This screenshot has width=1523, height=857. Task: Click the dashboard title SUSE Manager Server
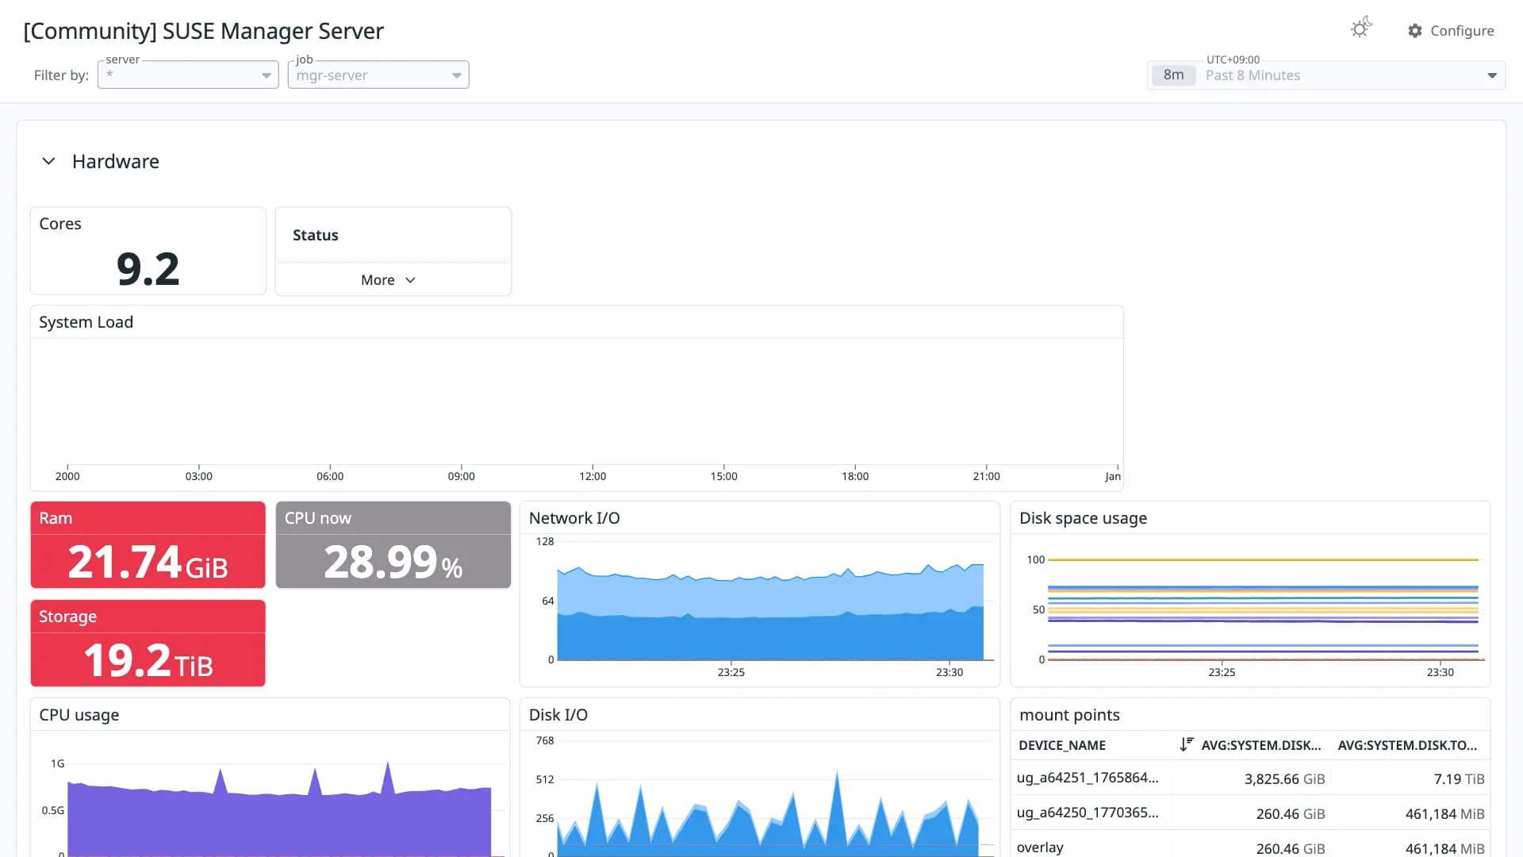click(x=203, y=31)
